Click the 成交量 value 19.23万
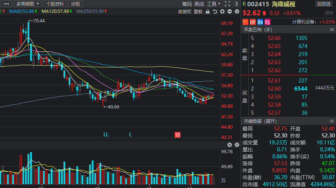This screenshot has height=188, width=336. (x=278, y=143)
